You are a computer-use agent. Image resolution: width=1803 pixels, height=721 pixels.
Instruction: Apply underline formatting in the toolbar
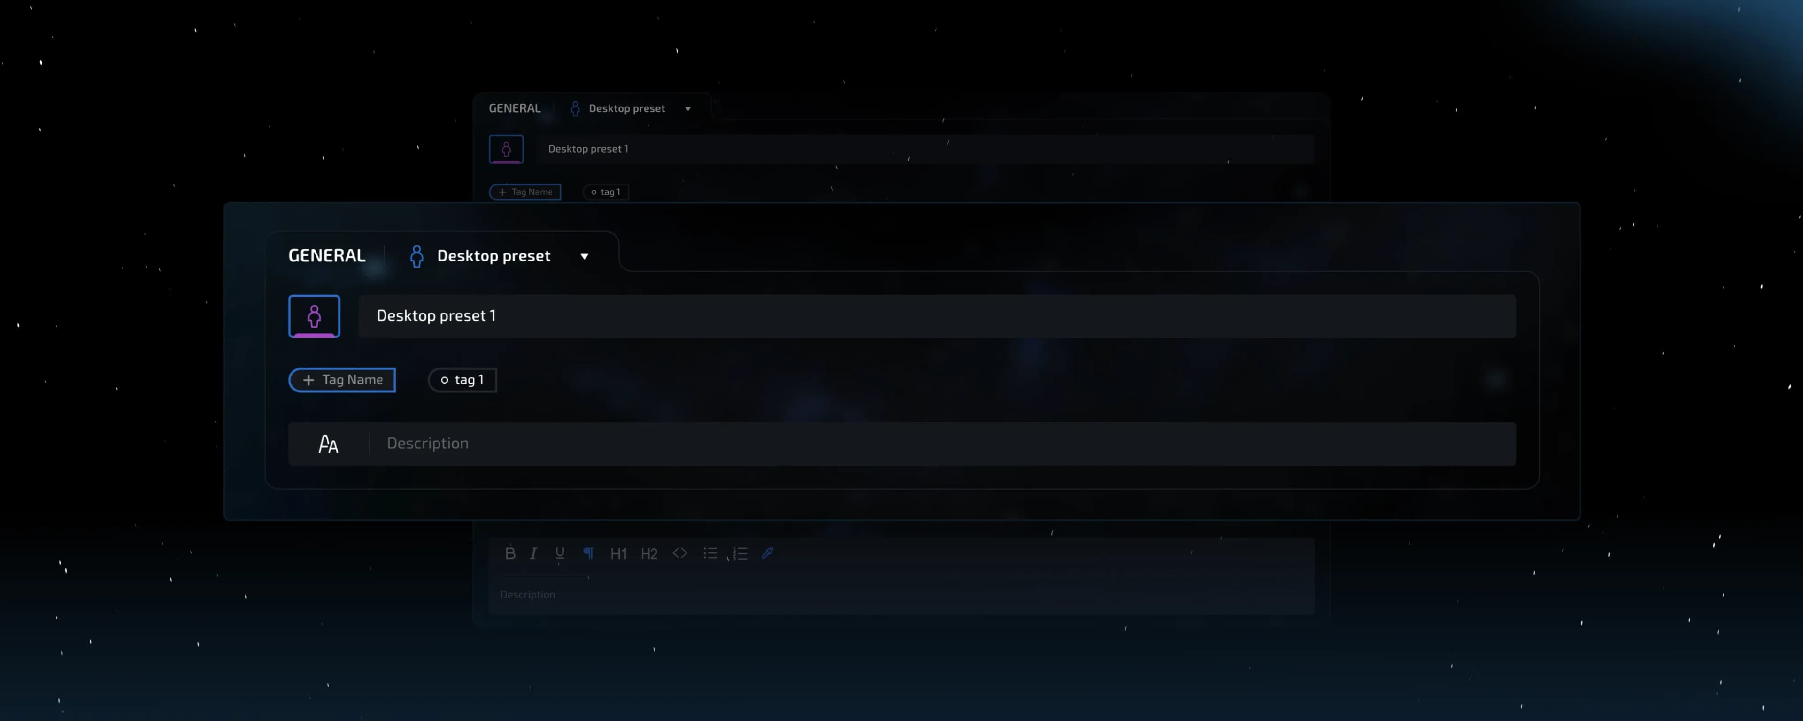click(x=559, y=553)
